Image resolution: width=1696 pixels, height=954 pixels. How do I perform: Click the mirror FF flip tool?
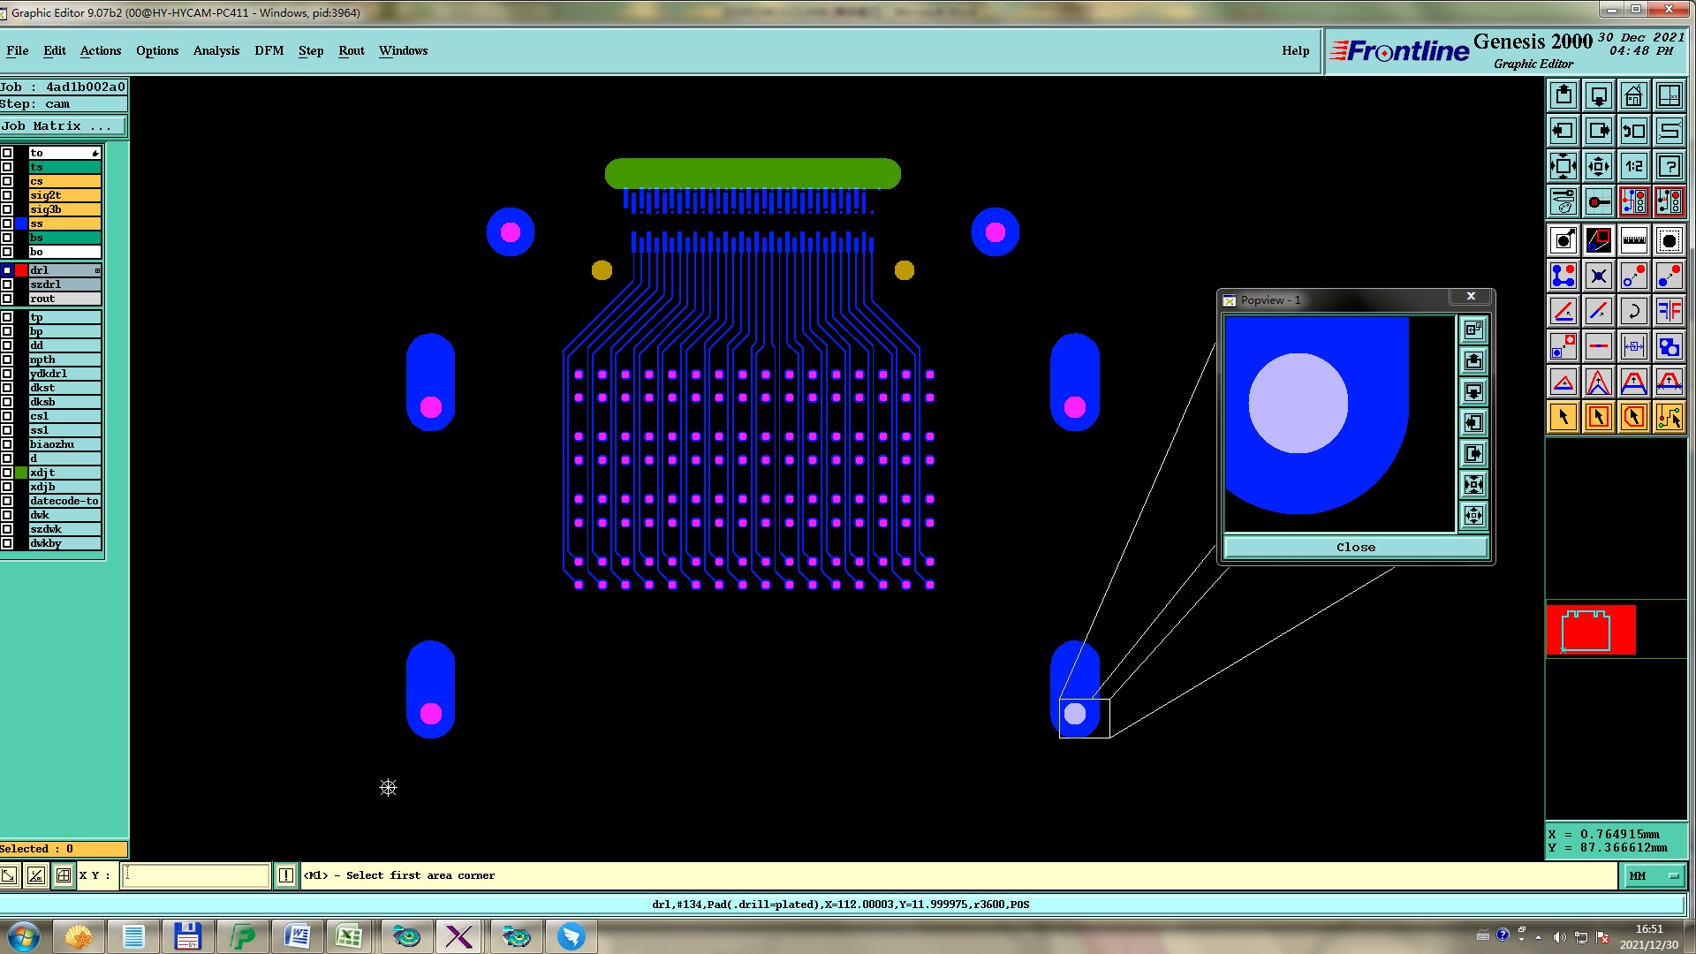point(1669,311)
